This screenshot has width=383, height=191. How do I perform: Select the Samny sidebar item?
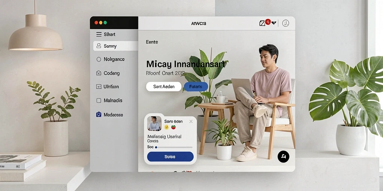(116, 46)
